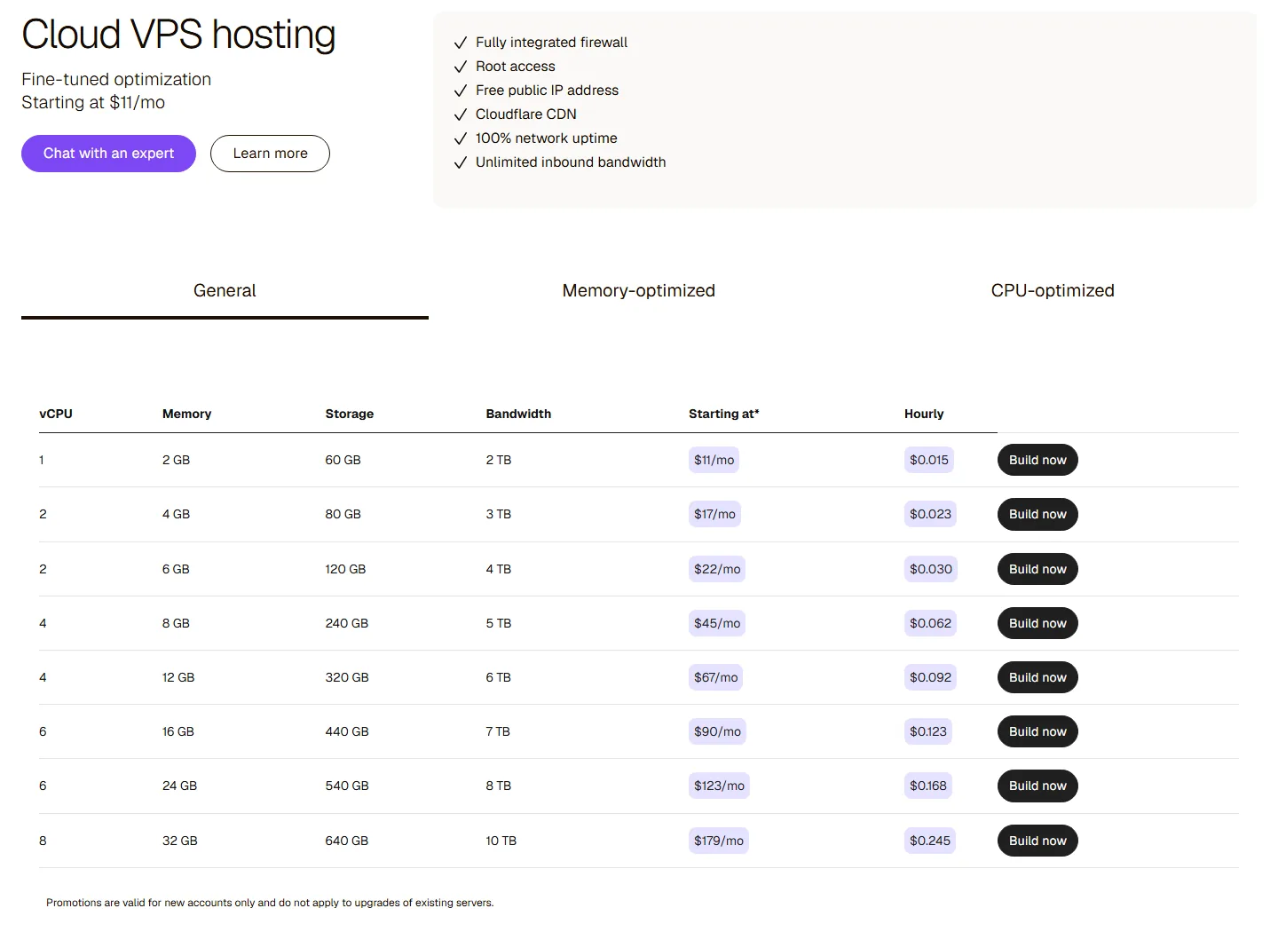Select the 10 TB bandwidth cell
This screenshot has height=932, width=1278.
(x=501, y=841)
